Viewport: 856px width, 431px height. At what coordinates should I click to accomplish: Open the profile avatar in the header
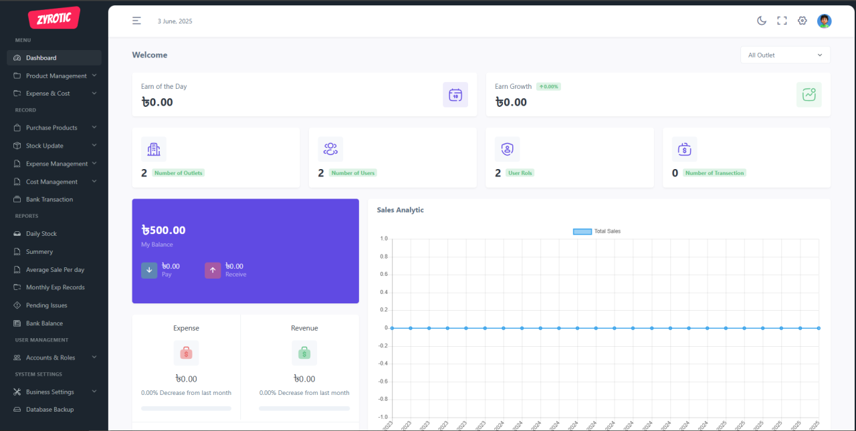(824, 21)
